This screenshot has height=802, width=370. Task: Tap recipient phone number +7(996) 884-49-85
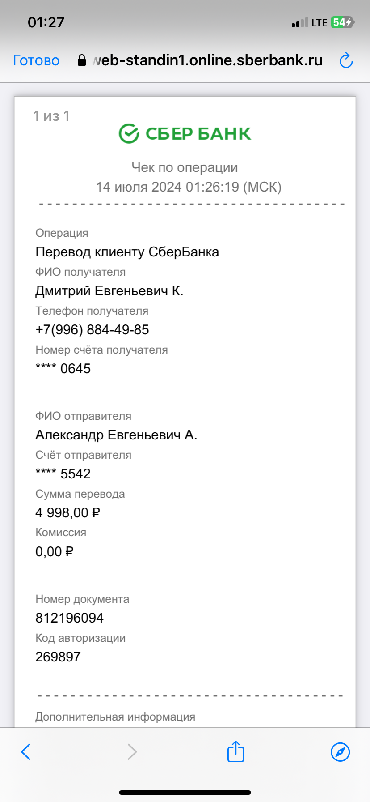pos(92,330)
